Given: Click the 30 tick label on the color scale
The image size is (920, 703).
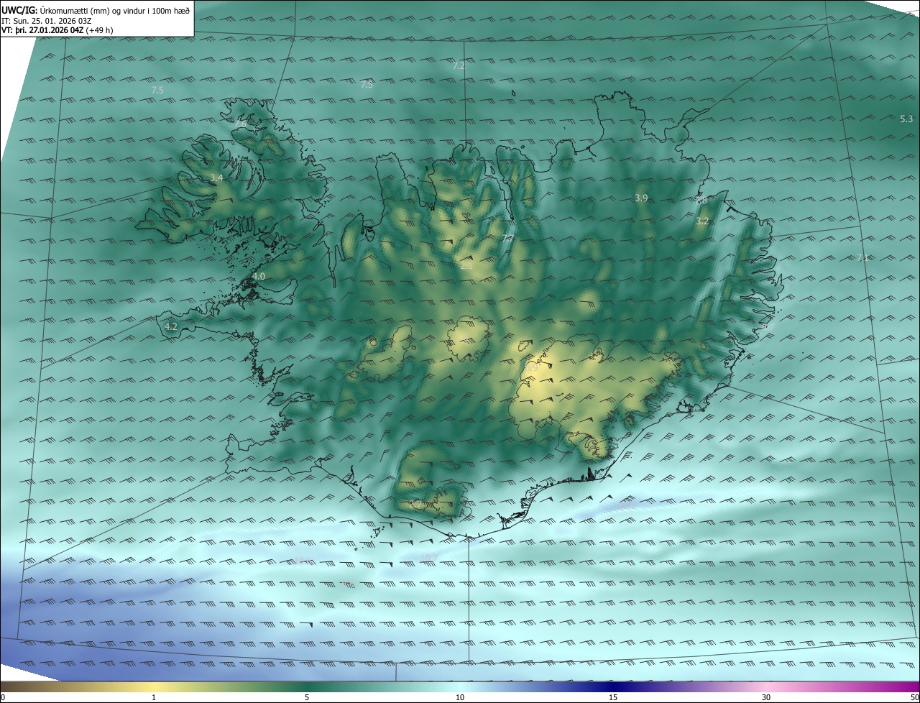Looking at the screenshot, I should coord(766,697).
